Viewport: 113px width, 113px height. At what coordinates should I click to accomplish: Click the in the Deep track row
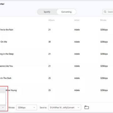pos(56,54)
